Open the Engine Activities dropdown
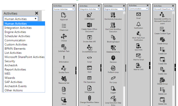Image resolution: width=178 pixels, height=106 pixels. click(x=114, y=9)
